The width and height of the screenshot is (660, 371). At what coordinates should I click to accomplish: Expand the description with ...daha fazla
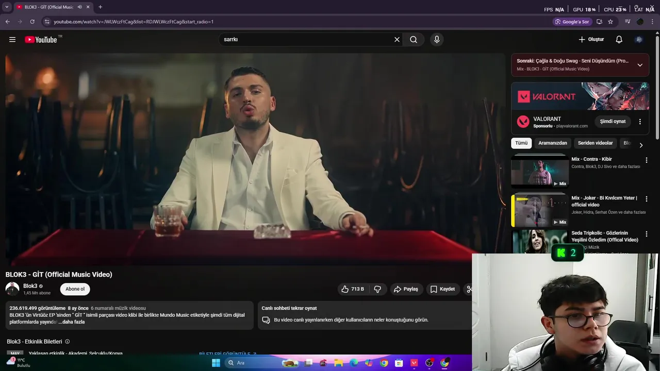[72, 322]
